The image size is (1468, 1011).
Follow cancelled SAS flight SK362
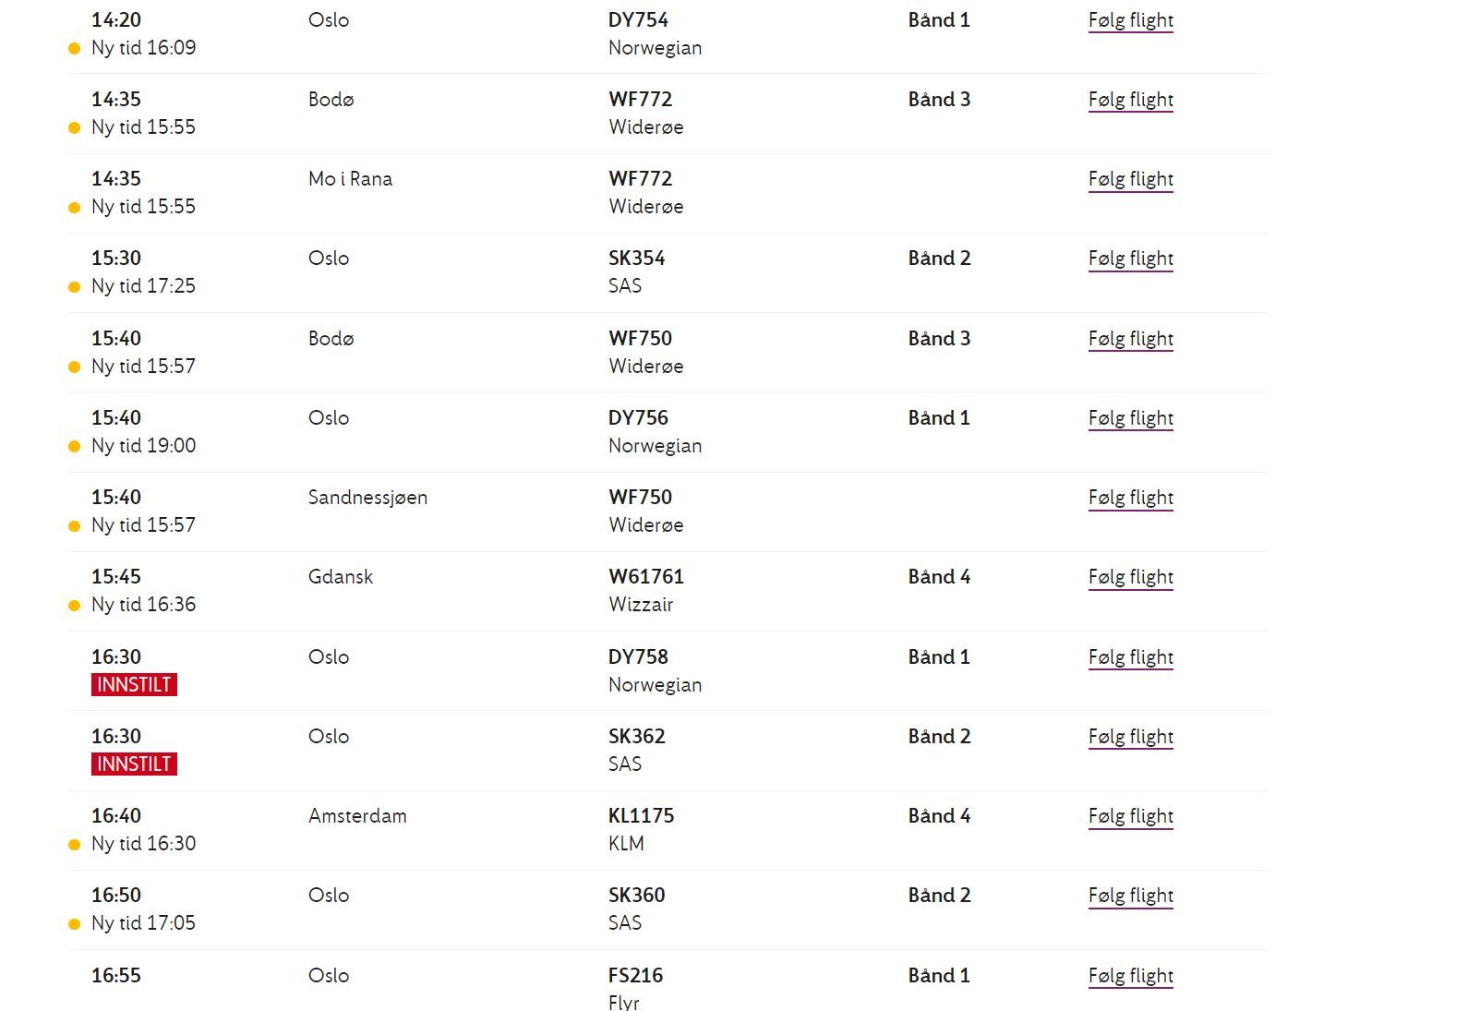pyautogui.click(x=1130, y=737)
